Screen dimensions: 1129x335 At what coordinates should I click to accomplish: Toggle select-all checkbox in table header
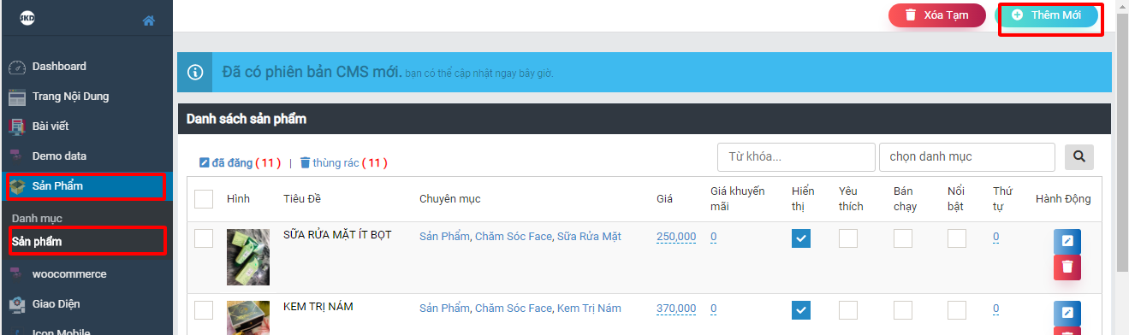coord(204,199)
